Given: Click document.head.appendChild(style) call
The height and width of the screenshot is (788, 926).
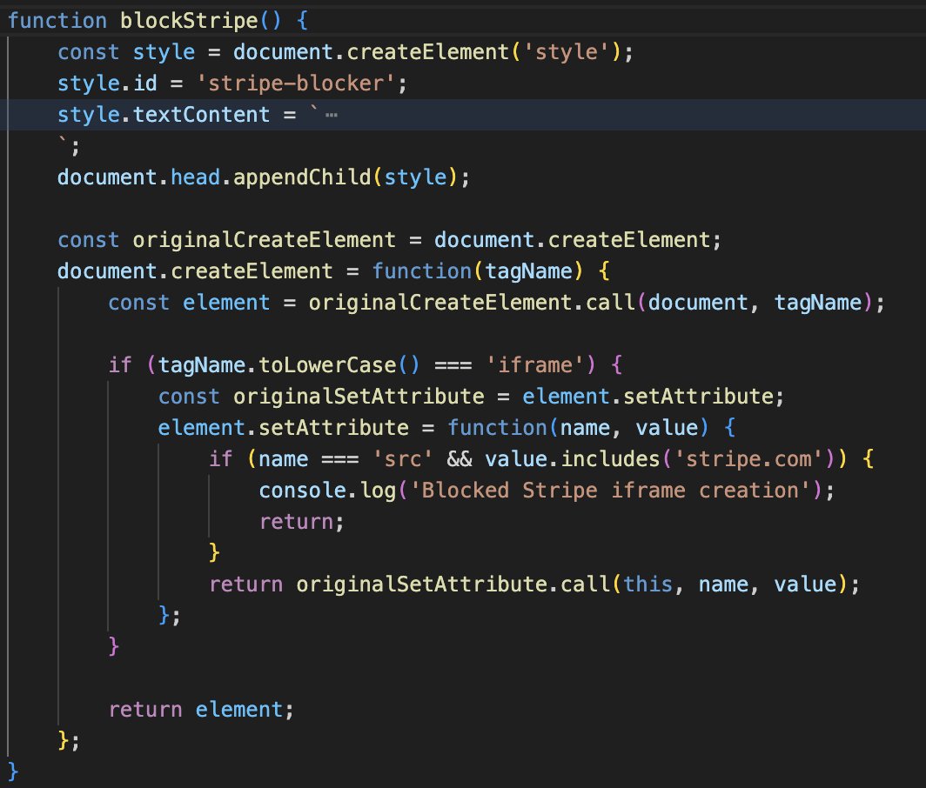Looking at the screenshot, I should [x=264, y=177].
